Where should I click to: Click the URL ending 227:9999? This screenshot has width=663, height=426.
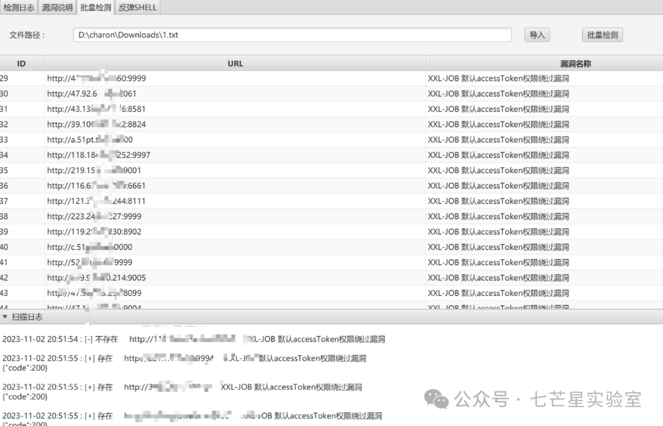pos(95,216)
